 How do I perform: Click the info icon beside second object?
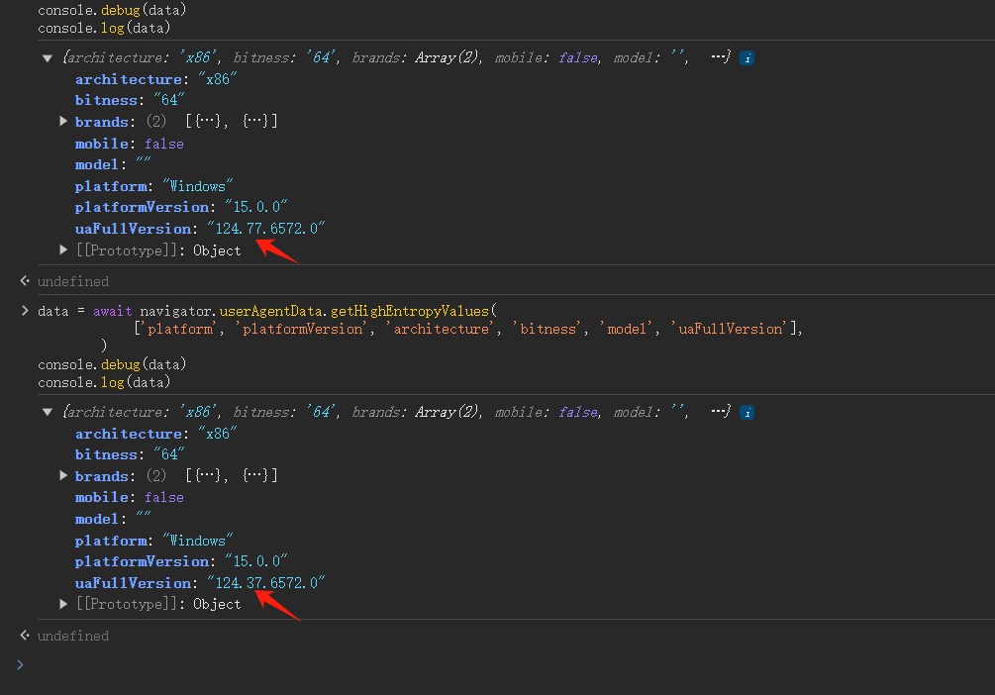pyautogui.click(x=746, y=413)
